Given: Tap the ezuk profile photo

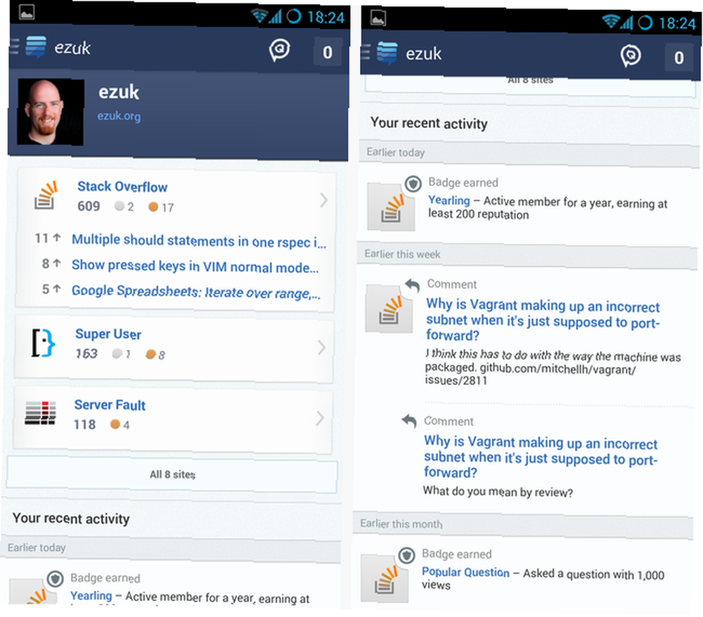Looking at the screenshot, I should tap(50, 112).
